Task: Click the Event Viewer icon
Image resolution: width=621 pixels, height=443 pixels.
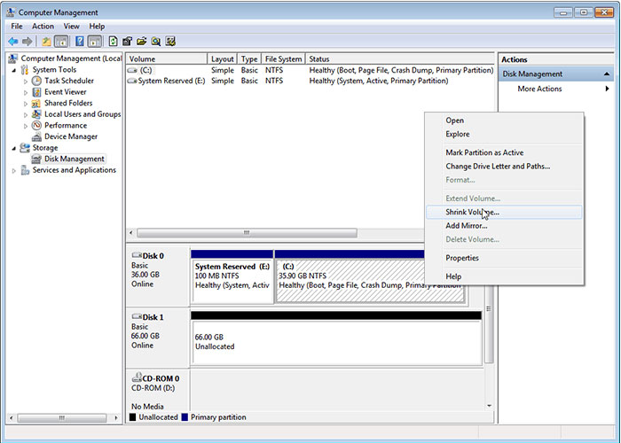Action: point(37,92)
